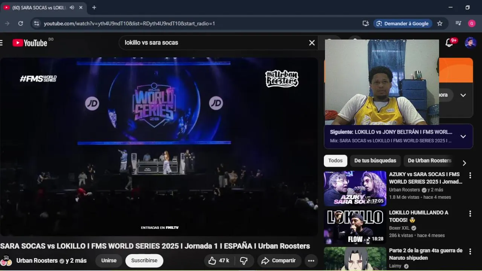482x271 pixels.
Task: Close the SARA SOCAS vs LOKILLO tab
Action: tap(81, 8)
